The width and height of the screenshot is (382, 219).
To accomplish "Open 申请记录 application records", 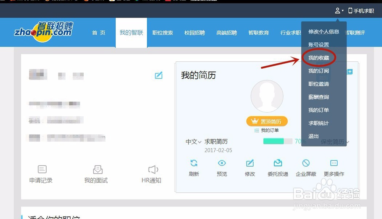I will pyautogui.click(x=41, y=174).
